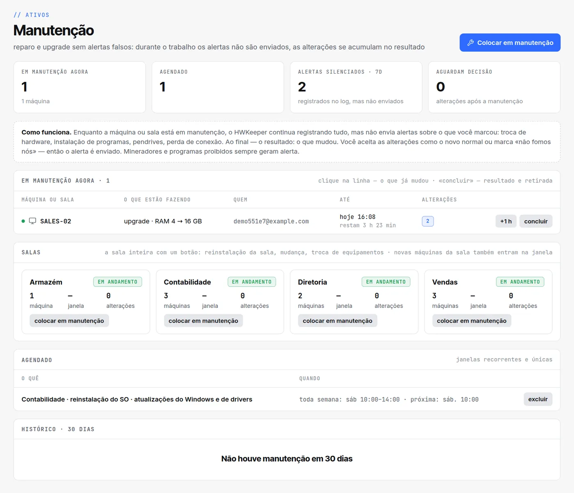Select the SALES-02 machine name
This screenshot has height=493, width=574.
(56, 221)
